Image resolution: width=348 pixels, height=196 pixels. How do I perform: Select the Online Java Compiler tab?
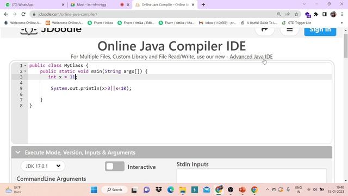164,4
